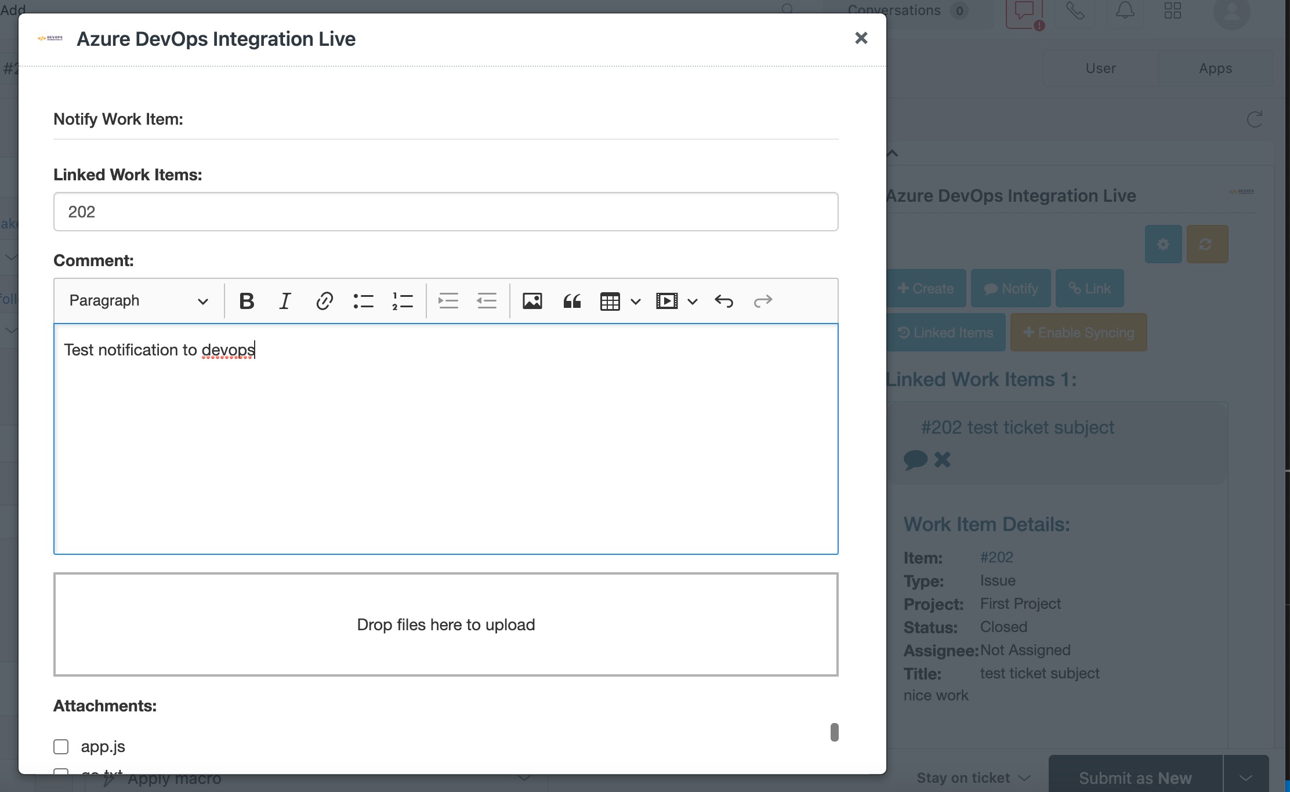The image size is (1290, 792).
Task: Click inside the comment text area
Action: tap(445, 439)
